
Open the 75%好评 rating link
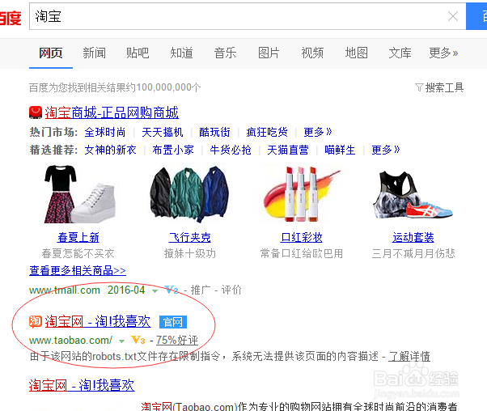[177, 341]
